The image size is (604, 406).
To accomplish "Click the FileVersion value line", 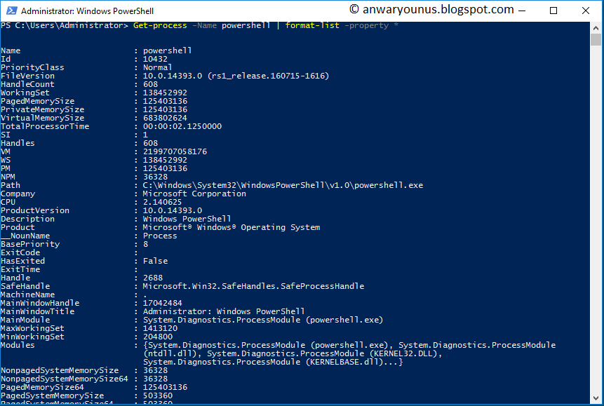I will point(236,76).
